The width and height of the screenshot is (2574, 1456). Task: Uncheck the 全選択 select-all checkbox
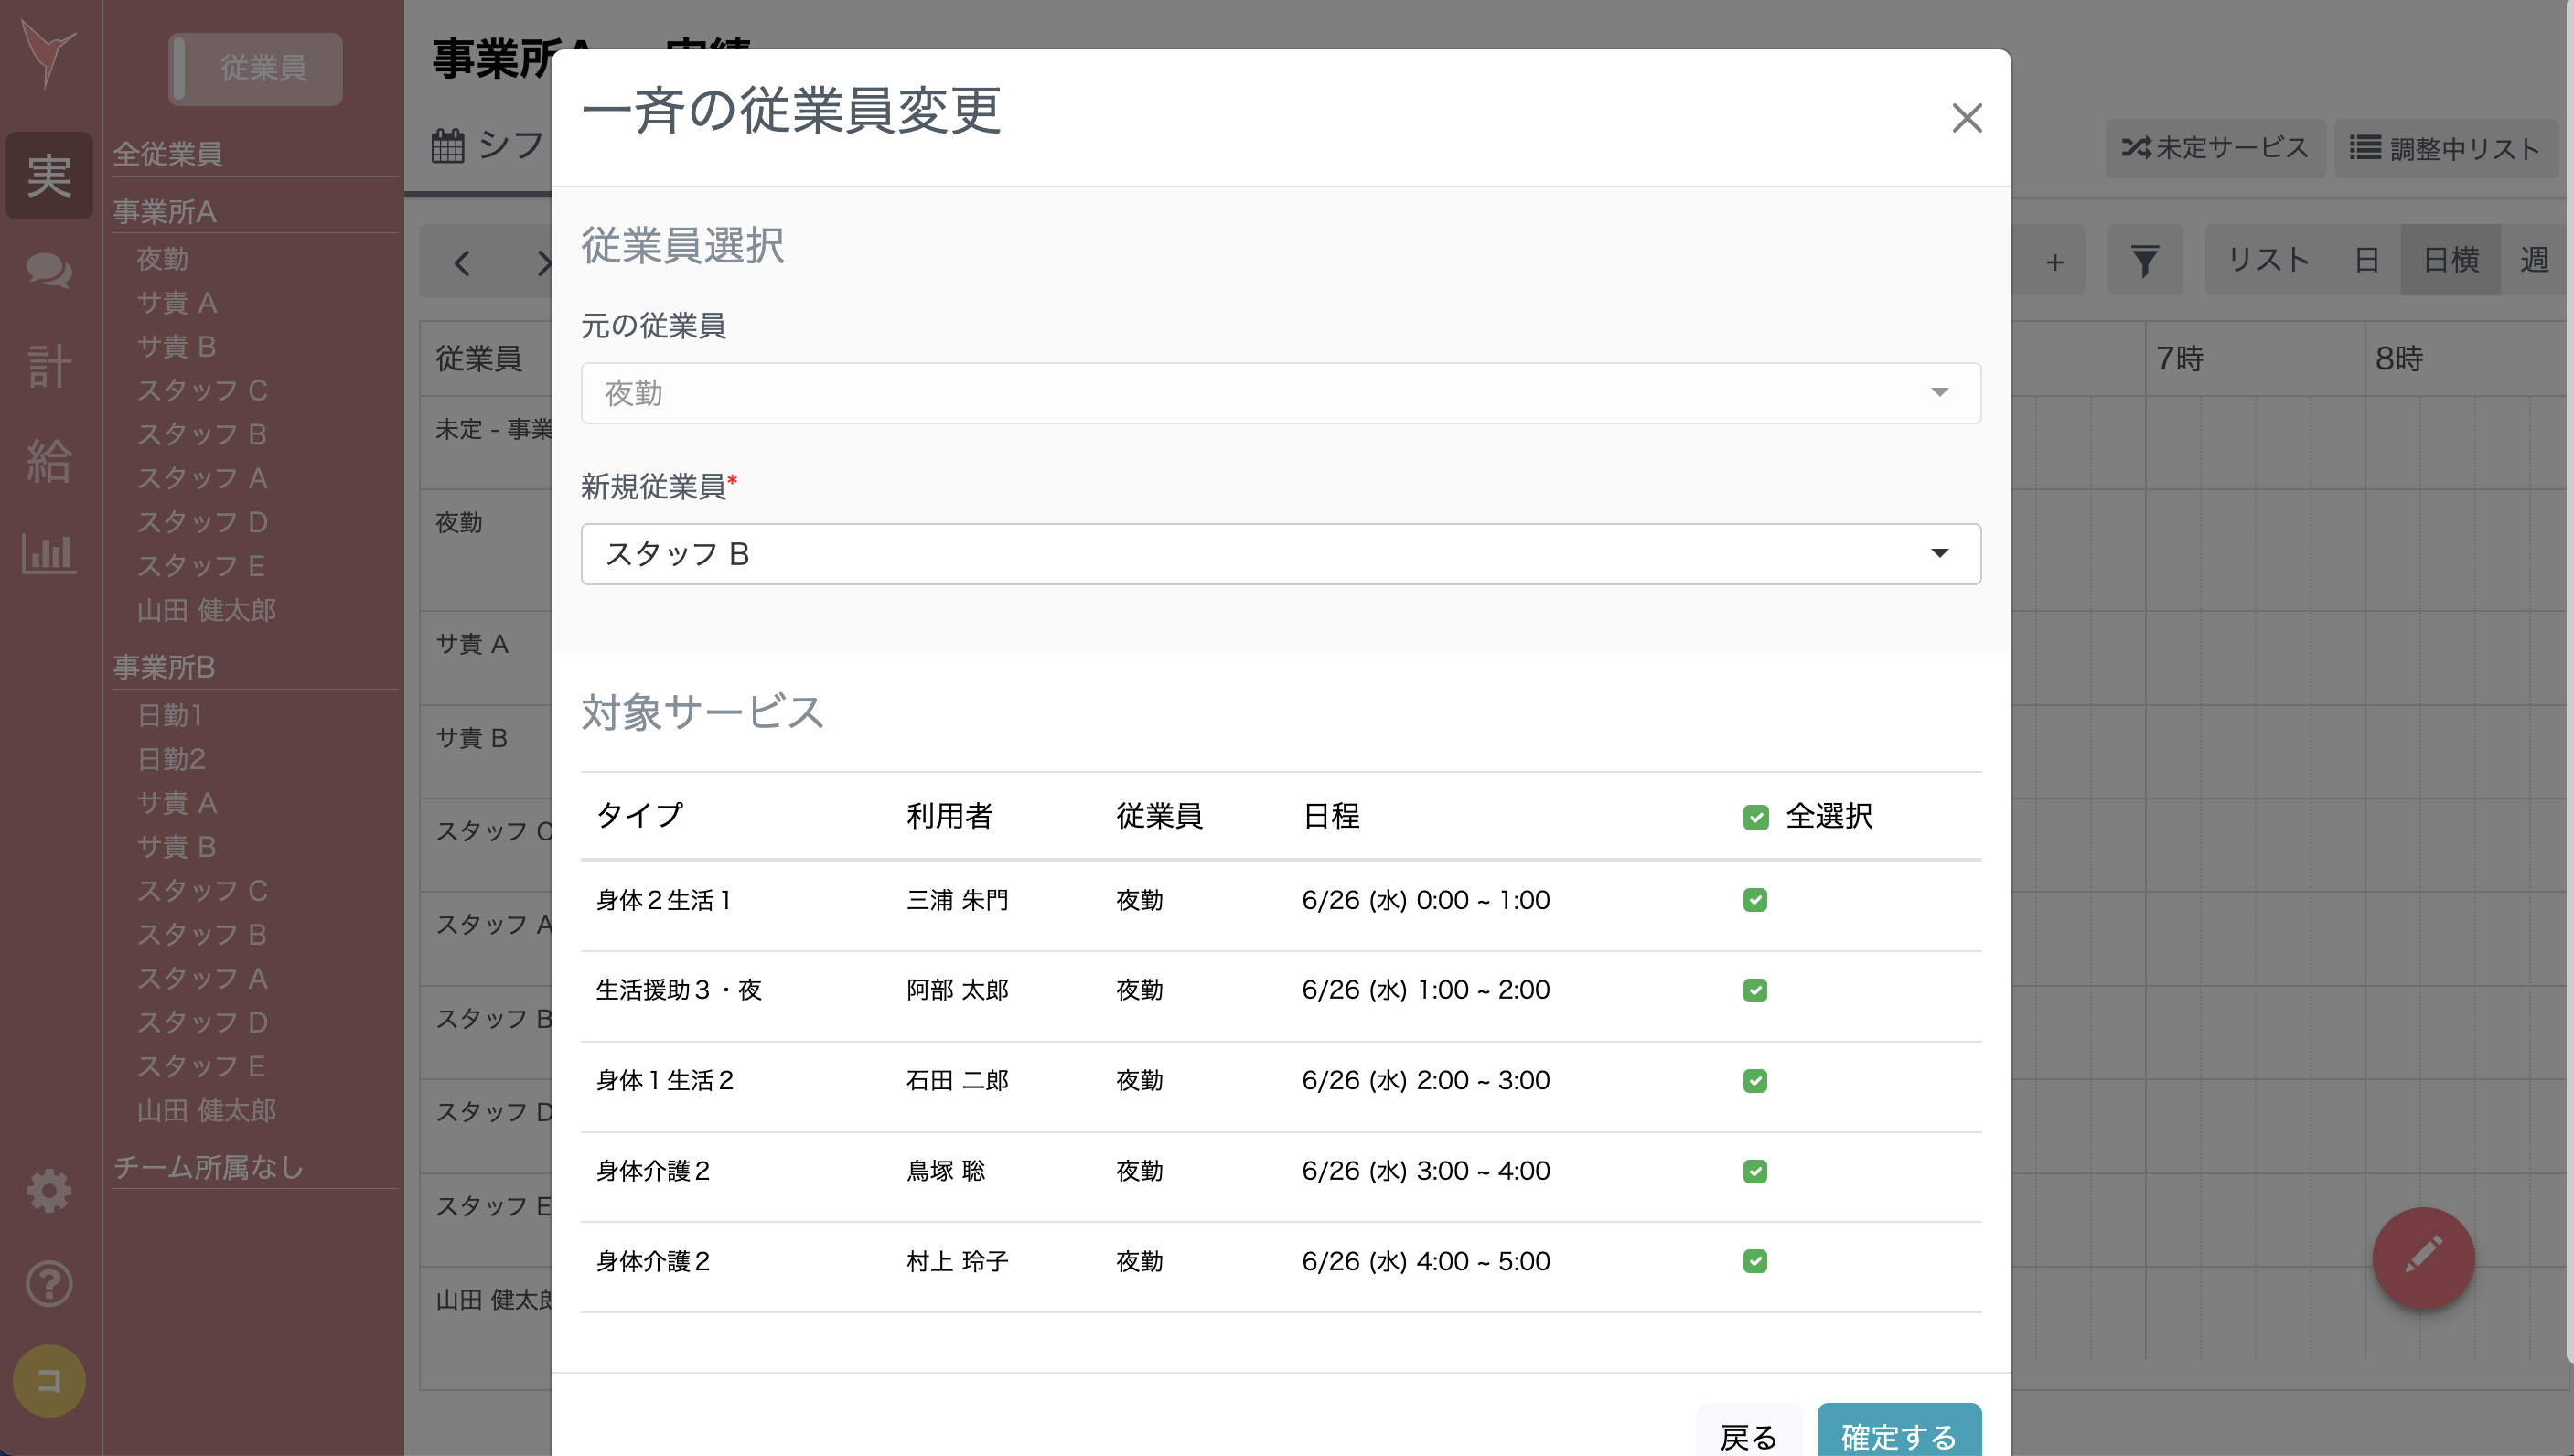pos(1755,816)
